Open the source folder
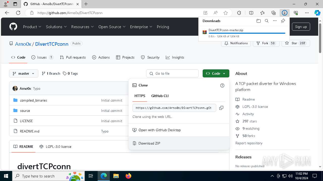Viewport: 323px width, 181px height. coord(25,111)
